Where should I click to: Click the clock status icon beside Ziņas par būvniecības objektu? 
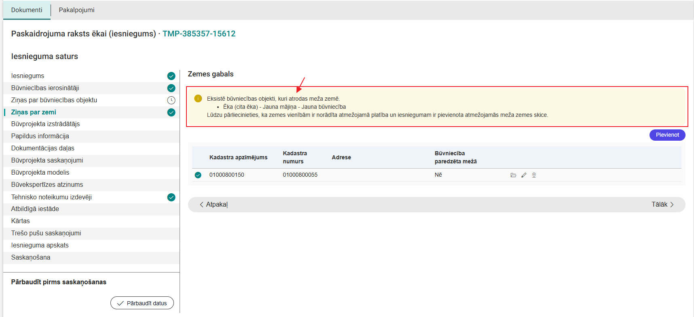point(171,100)
